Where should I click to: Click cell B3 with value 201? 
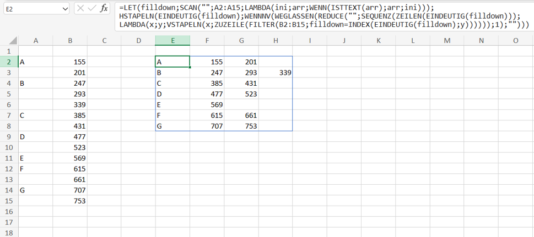[70, 73]
